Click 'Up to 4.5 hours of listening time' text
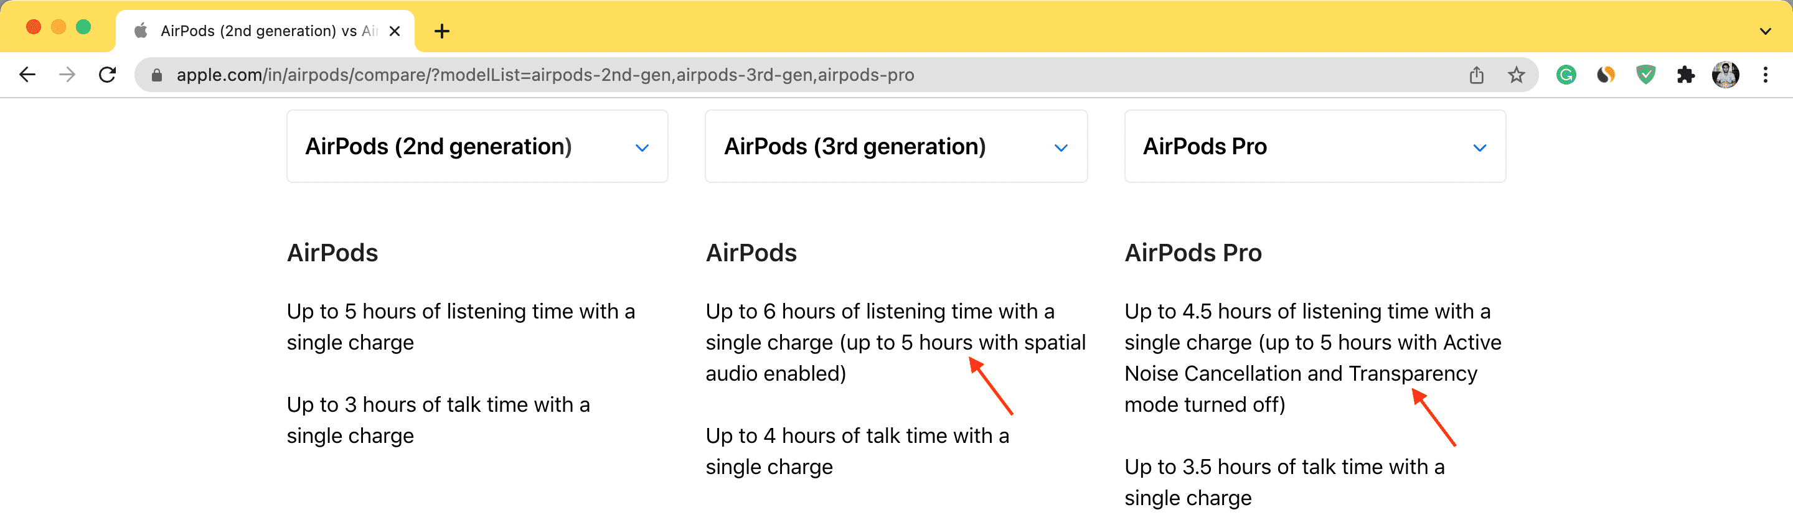This screenshot has height=530, width=1793. tap(1313, 358)
